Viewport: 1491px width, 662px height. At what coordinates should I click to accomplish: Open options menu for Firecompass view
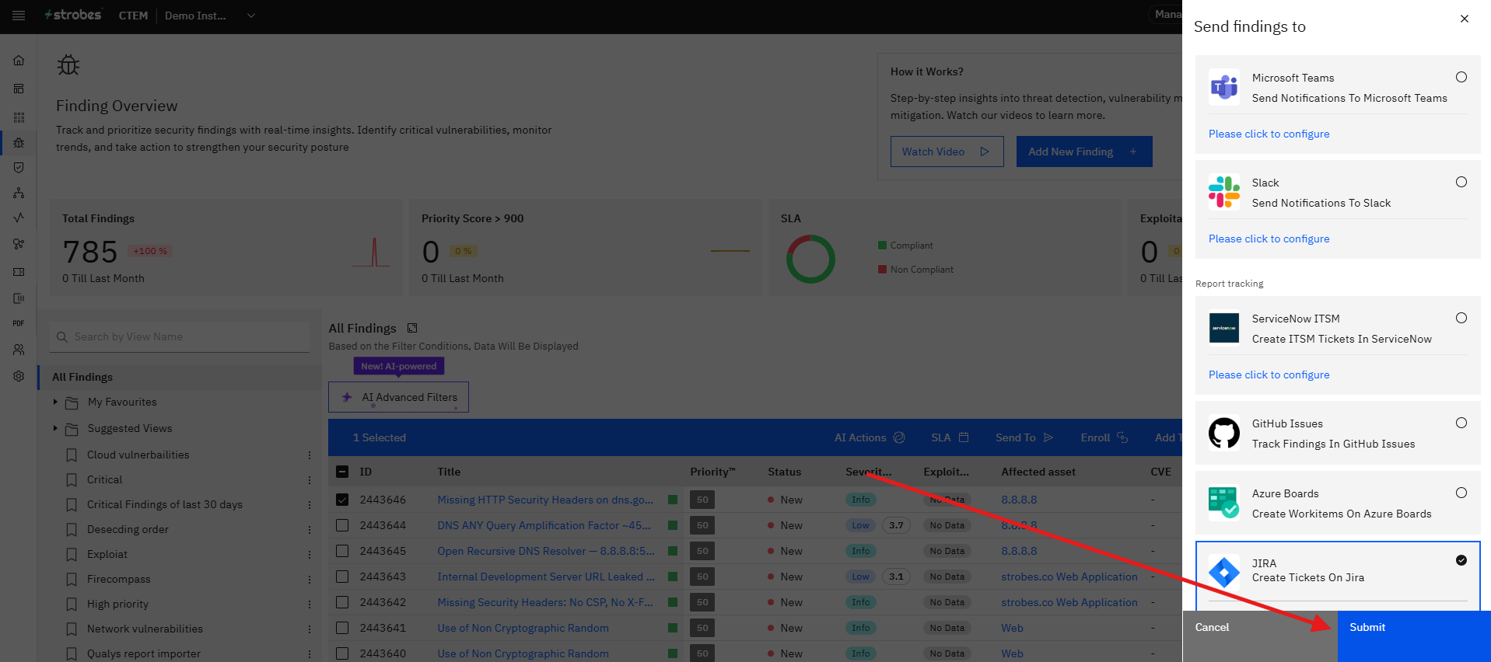[x=310, y=580]
